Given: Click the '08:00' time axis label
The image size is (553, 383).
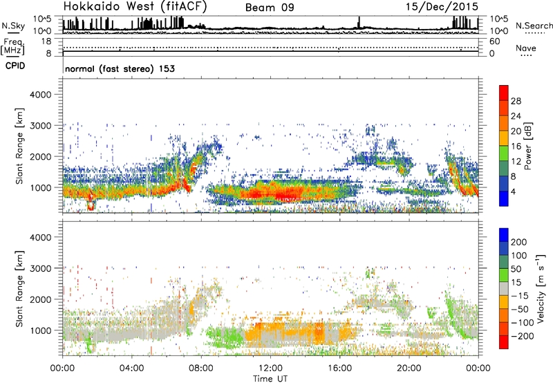Looking at the screenshot, I should [201, 368].
